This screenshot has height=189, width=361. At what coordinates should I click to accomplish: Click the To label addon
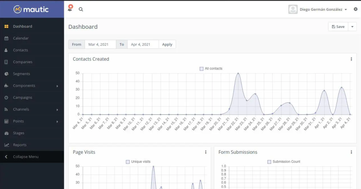pyautogui.click(x=122, y=44)
